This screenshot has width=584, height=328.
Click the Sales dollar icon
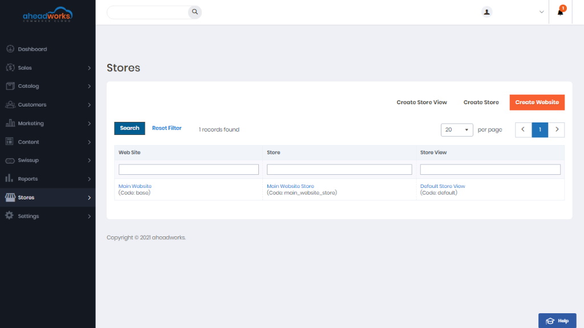(x=10, y=67)
